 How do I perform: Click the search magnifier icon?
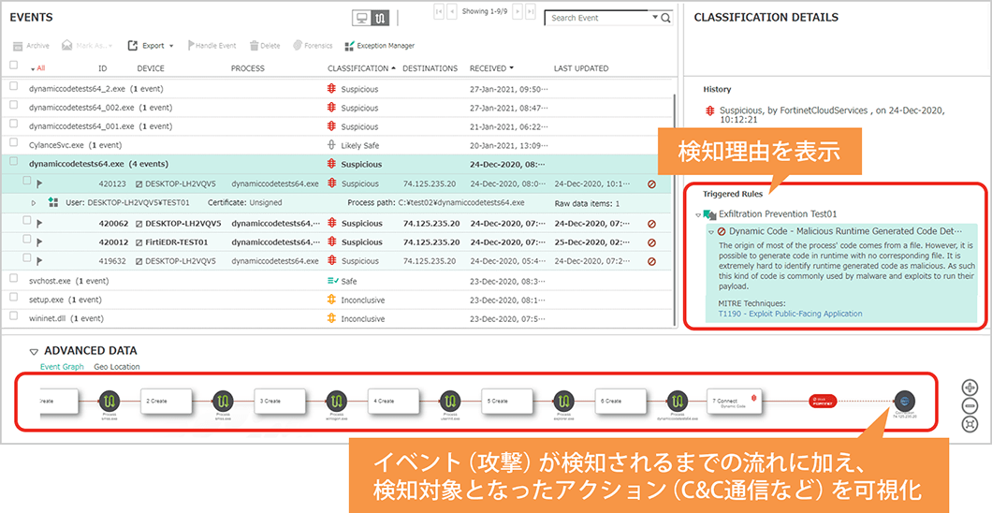click(x=665, y=18)
